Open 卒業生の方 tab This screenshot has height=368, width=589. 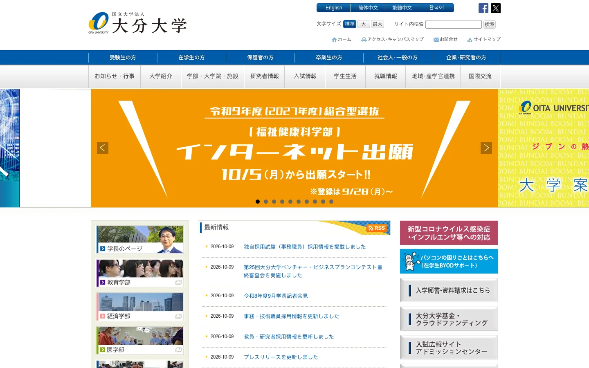[x=329, y=58]
